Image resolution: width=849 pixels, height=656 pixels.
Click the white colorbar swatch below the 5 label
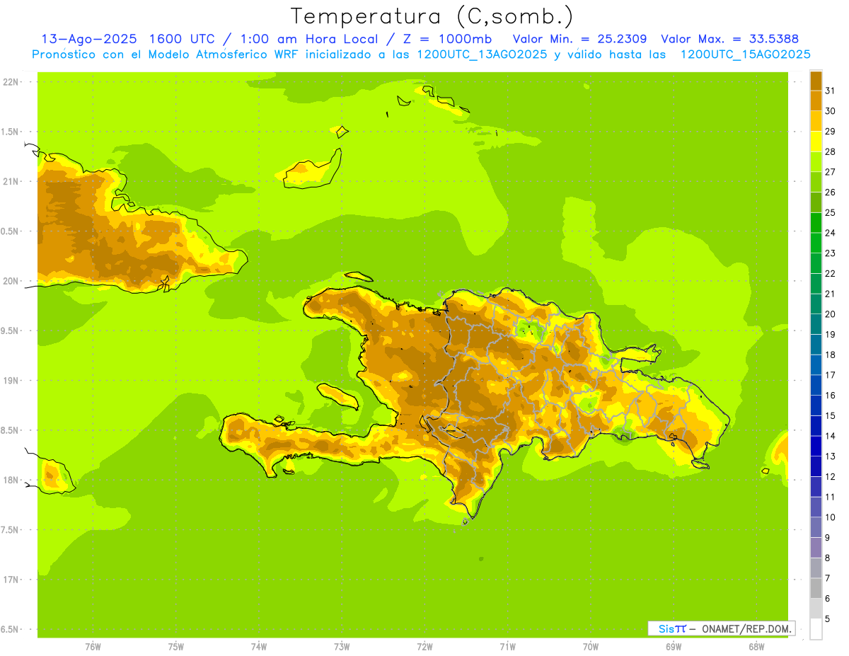(x=816, y=629)
